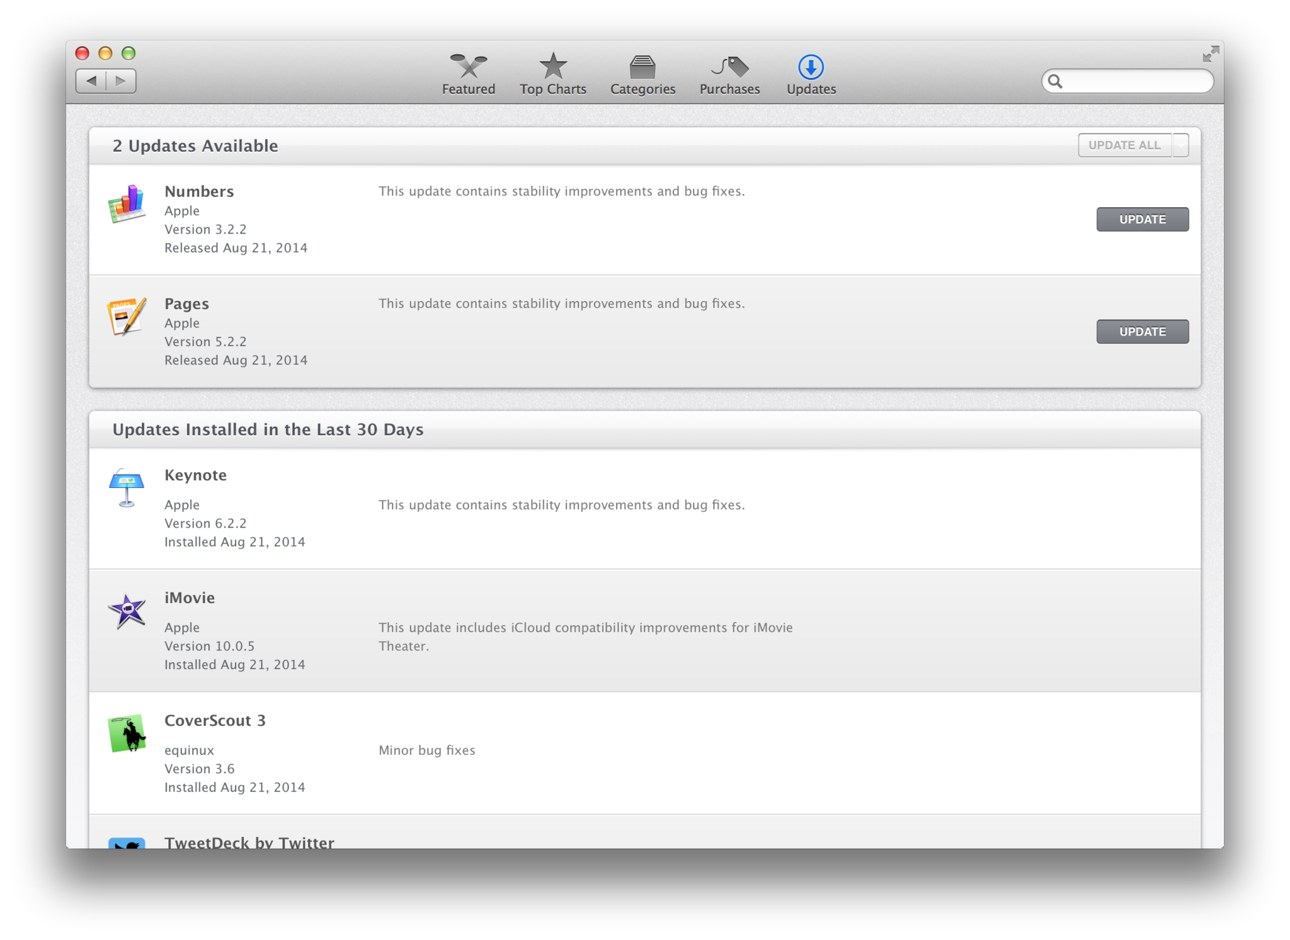
Task: Open the iMovie app title
Action: pos(190,597)
